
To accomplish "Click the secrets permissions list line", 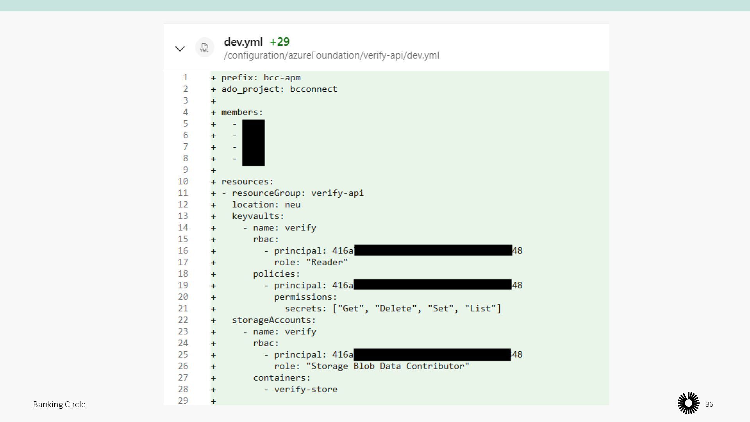I will coord(393,309).
